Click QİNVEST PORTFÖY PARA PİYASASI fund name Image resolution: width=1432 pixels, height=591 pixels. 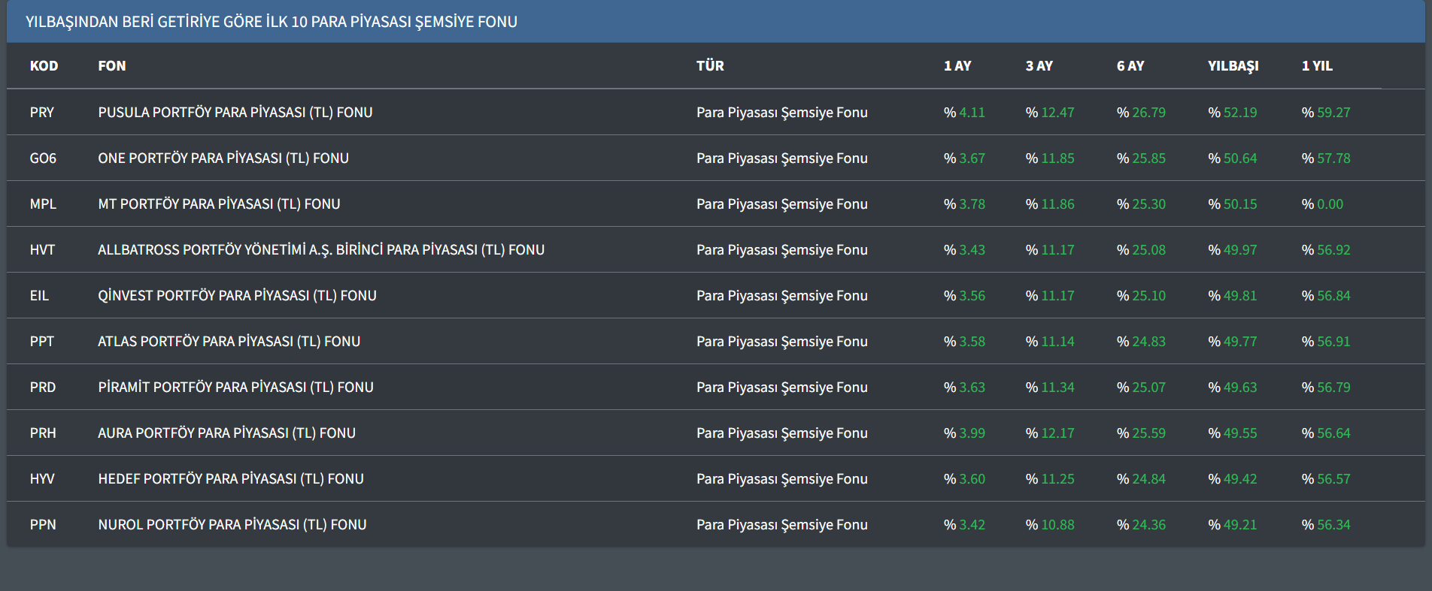[237, 296]
